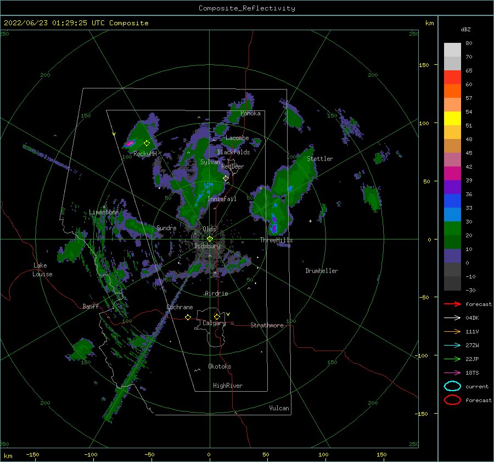Click the Strathmore city label
Screen dimensions: 494x462
pos(267,325)
